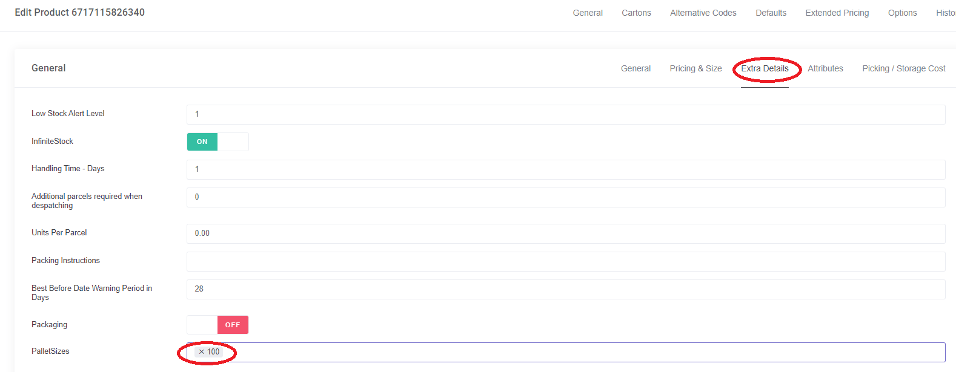Click the "Handling Time - Days" label
This screenshot has width=956, height=372.
tap(68, 169)
